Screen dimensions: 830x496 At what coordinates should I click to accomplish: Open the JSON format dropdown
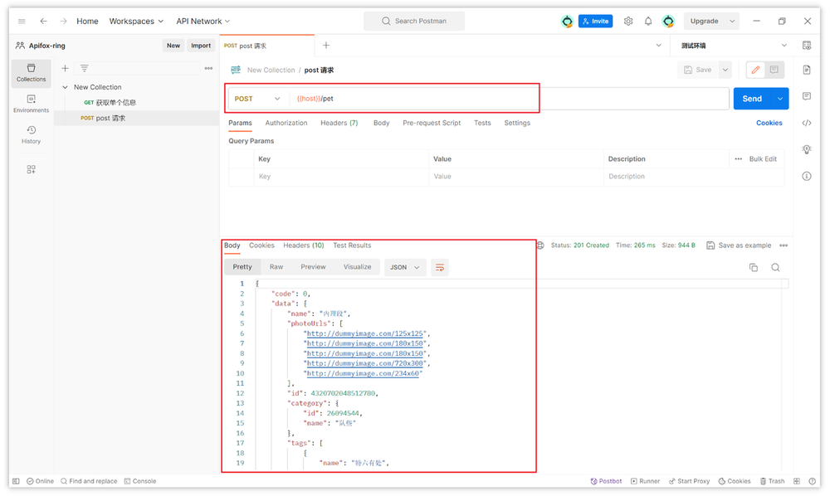(405, 267)
